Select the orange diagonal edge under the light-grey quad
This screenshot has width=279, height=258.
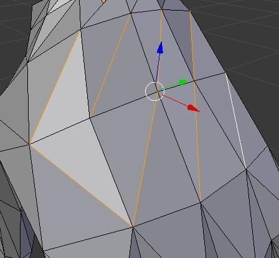80,185
